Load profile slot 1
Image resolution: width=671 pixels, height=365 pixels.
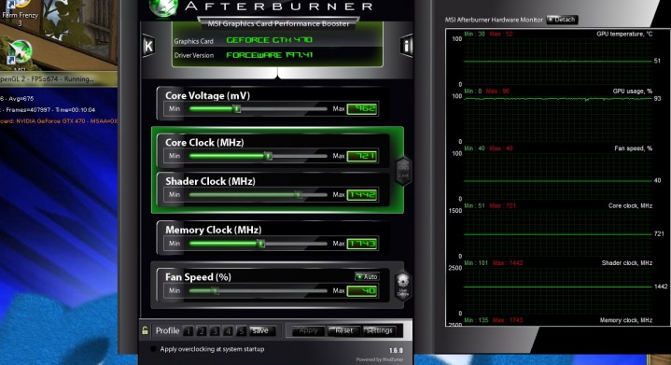(x=189, y=330)
